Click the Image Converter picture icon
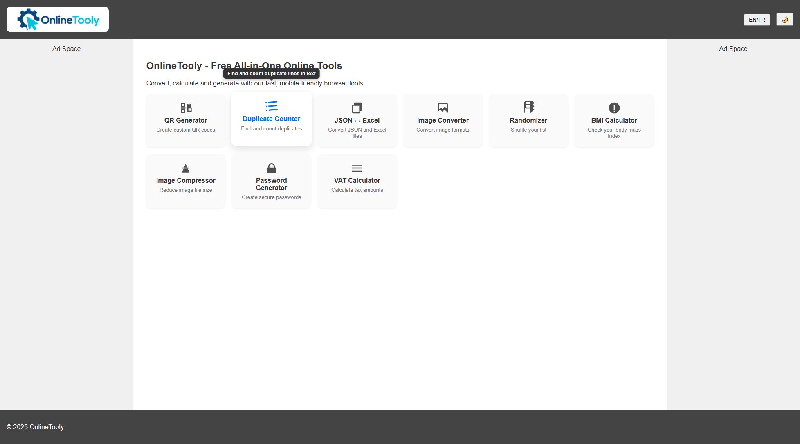800x444 pixels. click(x=443, y=108)
